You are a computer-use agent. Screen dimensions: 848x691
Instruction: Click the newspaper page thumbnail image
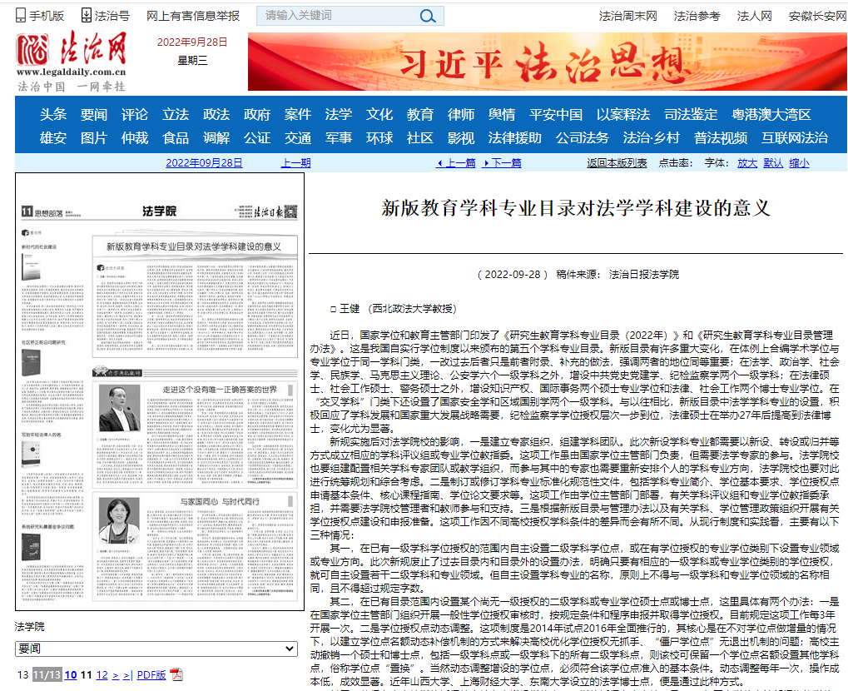click(x=160, y=392)
